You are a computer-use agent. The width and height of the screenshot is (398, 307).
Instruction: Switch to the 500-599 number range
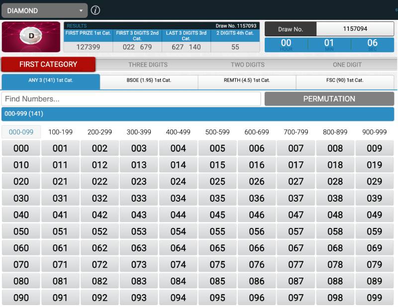click(217, 132)
